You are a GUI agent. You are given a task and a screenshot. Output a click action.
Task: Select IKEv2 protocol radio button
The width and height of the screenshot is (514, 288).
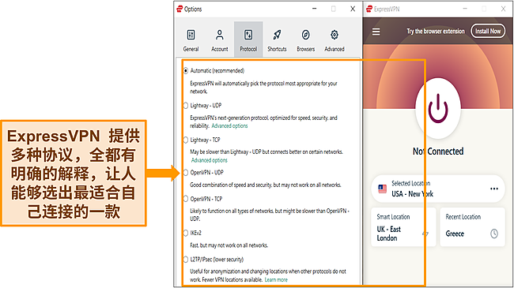[186, 233]
